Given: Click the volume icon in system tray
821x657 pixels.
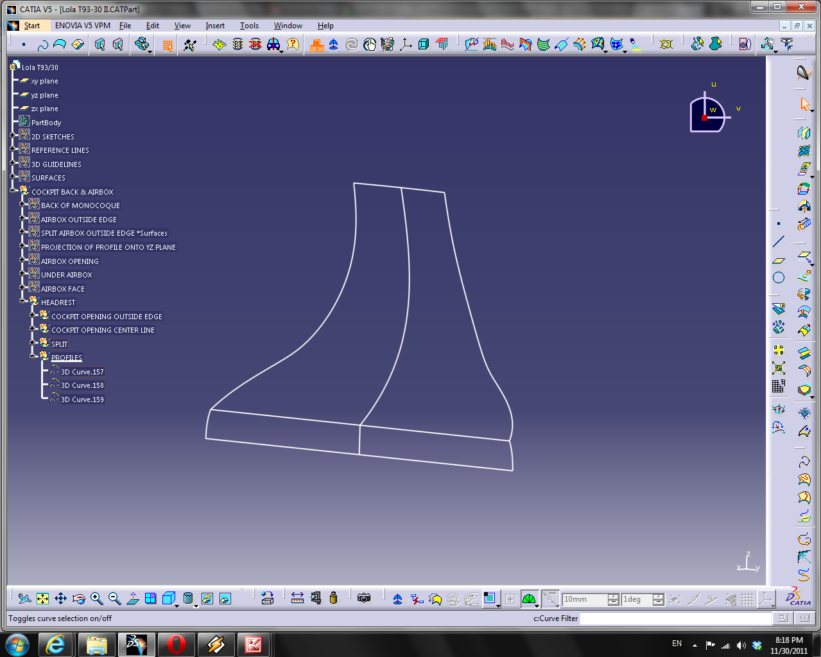Looking at the screenshot, I should tap(741, 645).
